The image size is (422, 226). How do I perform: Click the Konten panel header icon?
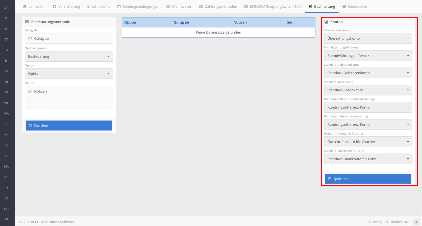tap(326, 22)
